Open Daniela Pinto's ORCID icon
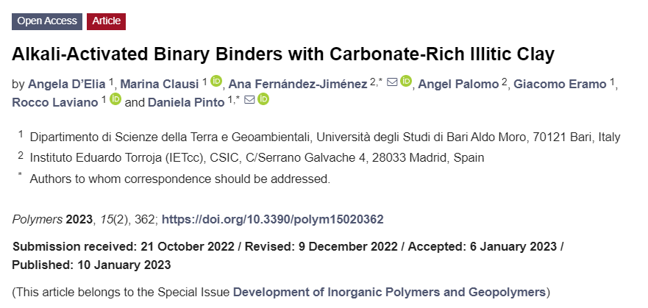648x308 pixels. [x=263, y=99]
